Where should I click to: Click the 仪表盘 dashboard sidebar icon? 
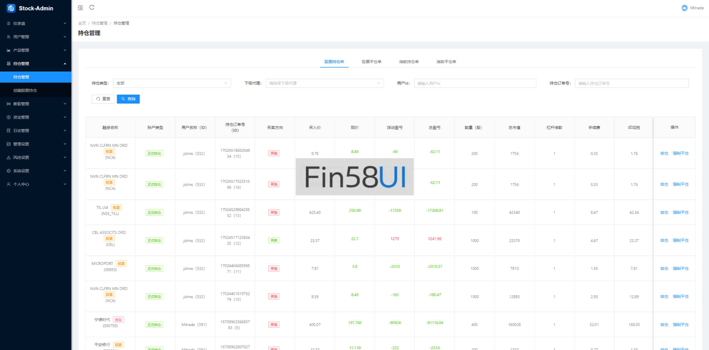[9, 23]
